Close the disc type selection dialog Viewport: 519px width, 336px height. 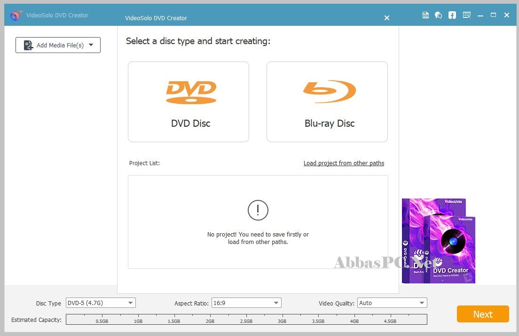[x=386, y=18]
